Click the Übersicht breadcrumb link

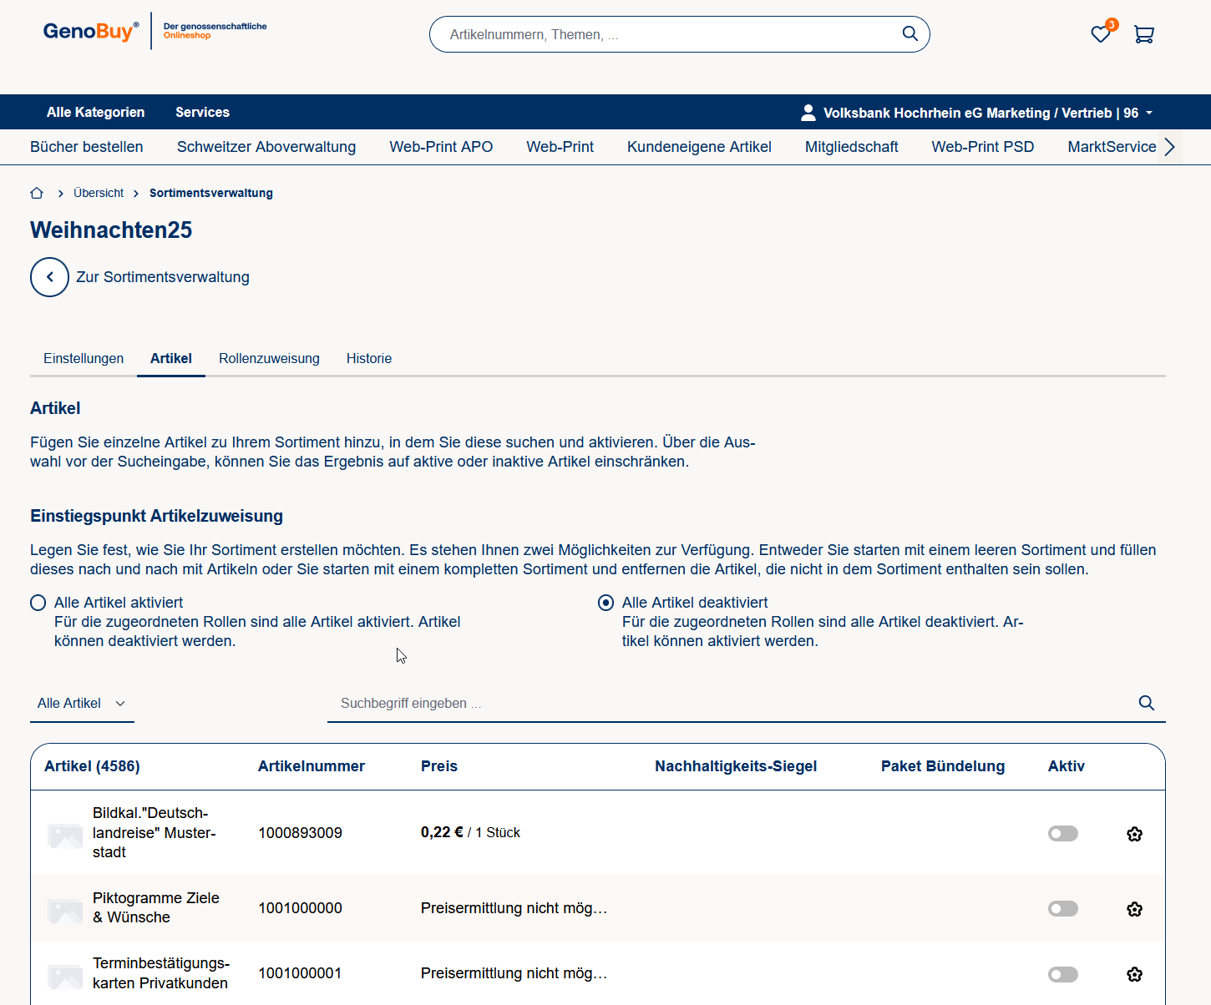pyautogui.click(x=99, y=193)
